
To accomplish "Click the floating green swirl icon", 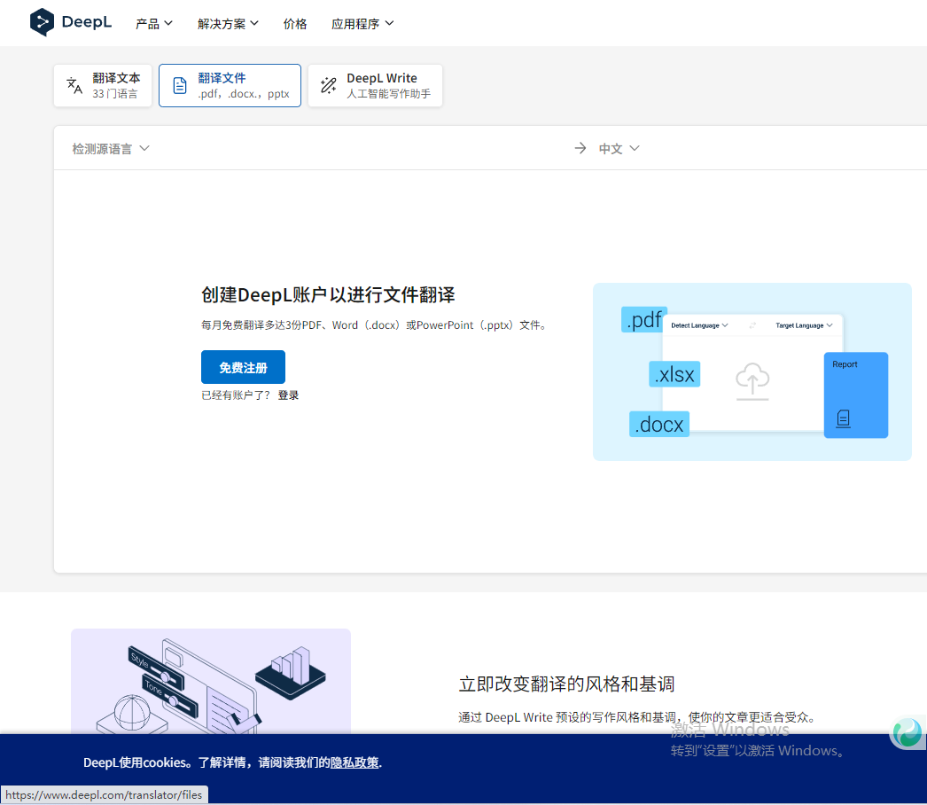I will (x=907, y=731).
